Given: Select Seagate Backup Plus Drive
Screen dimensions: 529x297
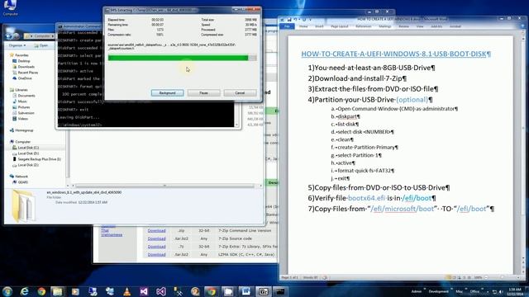Looking at the screenshot, I should (39, 159).
